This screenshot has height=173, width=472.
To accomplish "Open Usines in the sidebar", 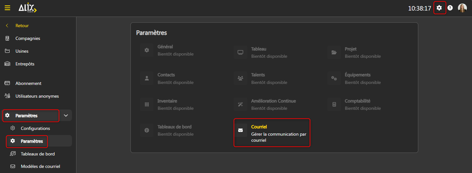I will pyautogui.click(x=22, y=51).
